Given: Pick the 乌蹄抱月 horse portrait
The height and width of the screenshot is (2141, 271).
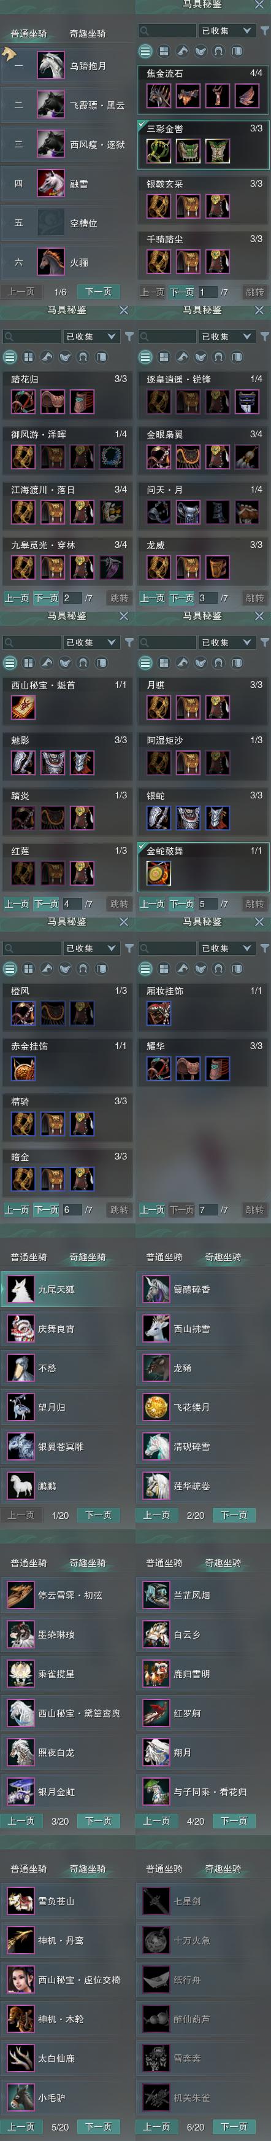Looking at the screenshot, I should (50, 66).
